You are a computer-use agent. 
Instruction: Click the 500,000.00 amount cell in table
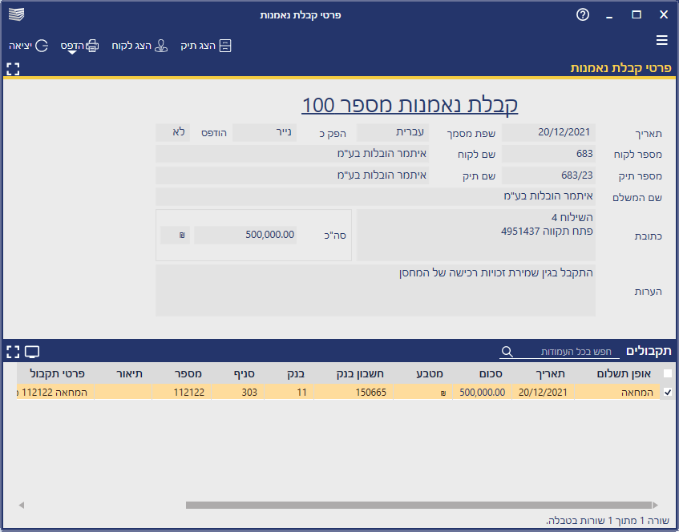pos(482,392)
